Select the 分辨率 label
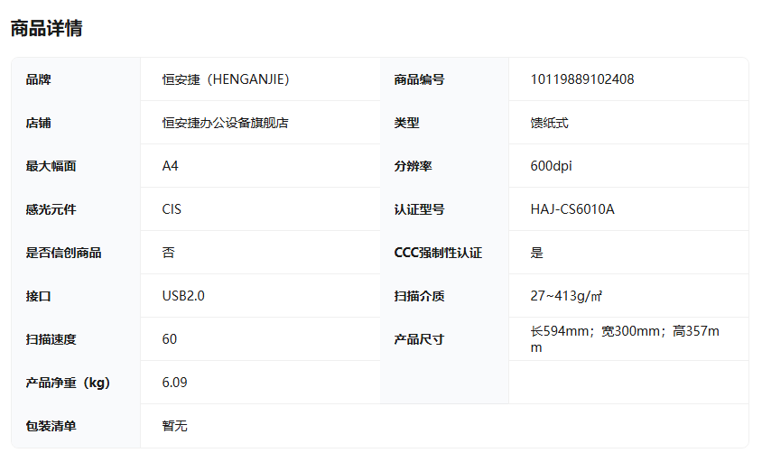The image size is (762, 462). pyautogui.click(x=413, y=166)
